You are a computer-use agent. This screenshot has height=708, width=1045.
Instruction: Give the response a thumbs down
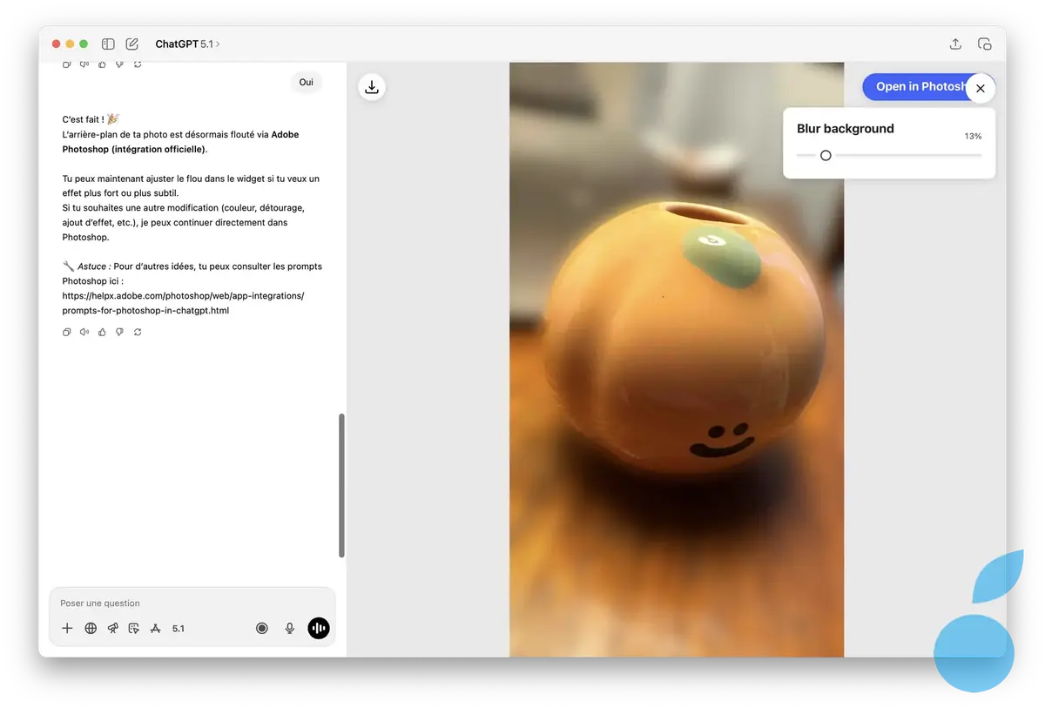(x=119, y=332)
